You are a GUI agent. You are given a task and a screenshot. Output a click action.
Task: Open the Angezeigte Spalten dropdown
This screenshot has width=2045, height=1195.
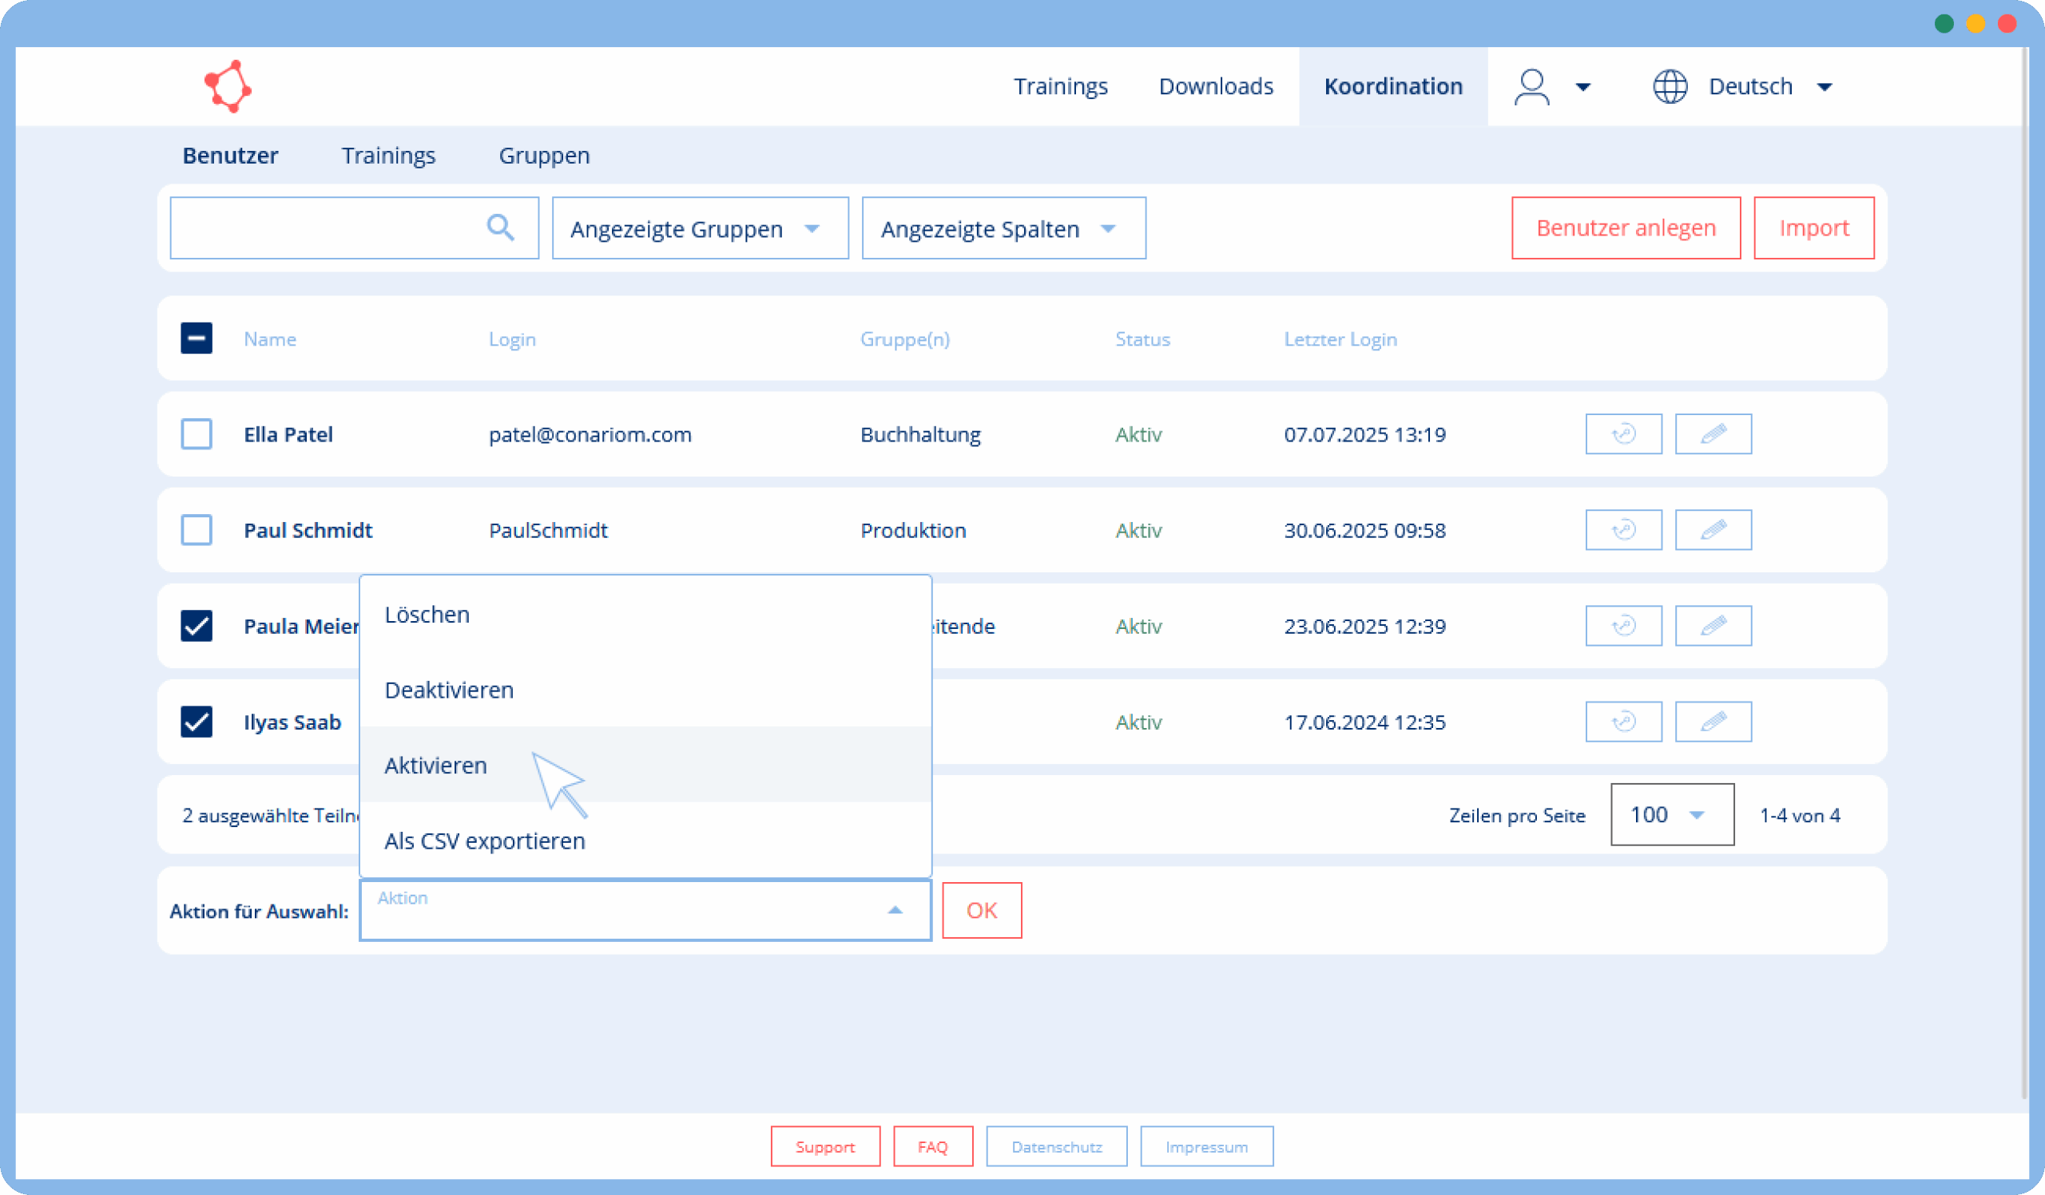coord(1003,228)
